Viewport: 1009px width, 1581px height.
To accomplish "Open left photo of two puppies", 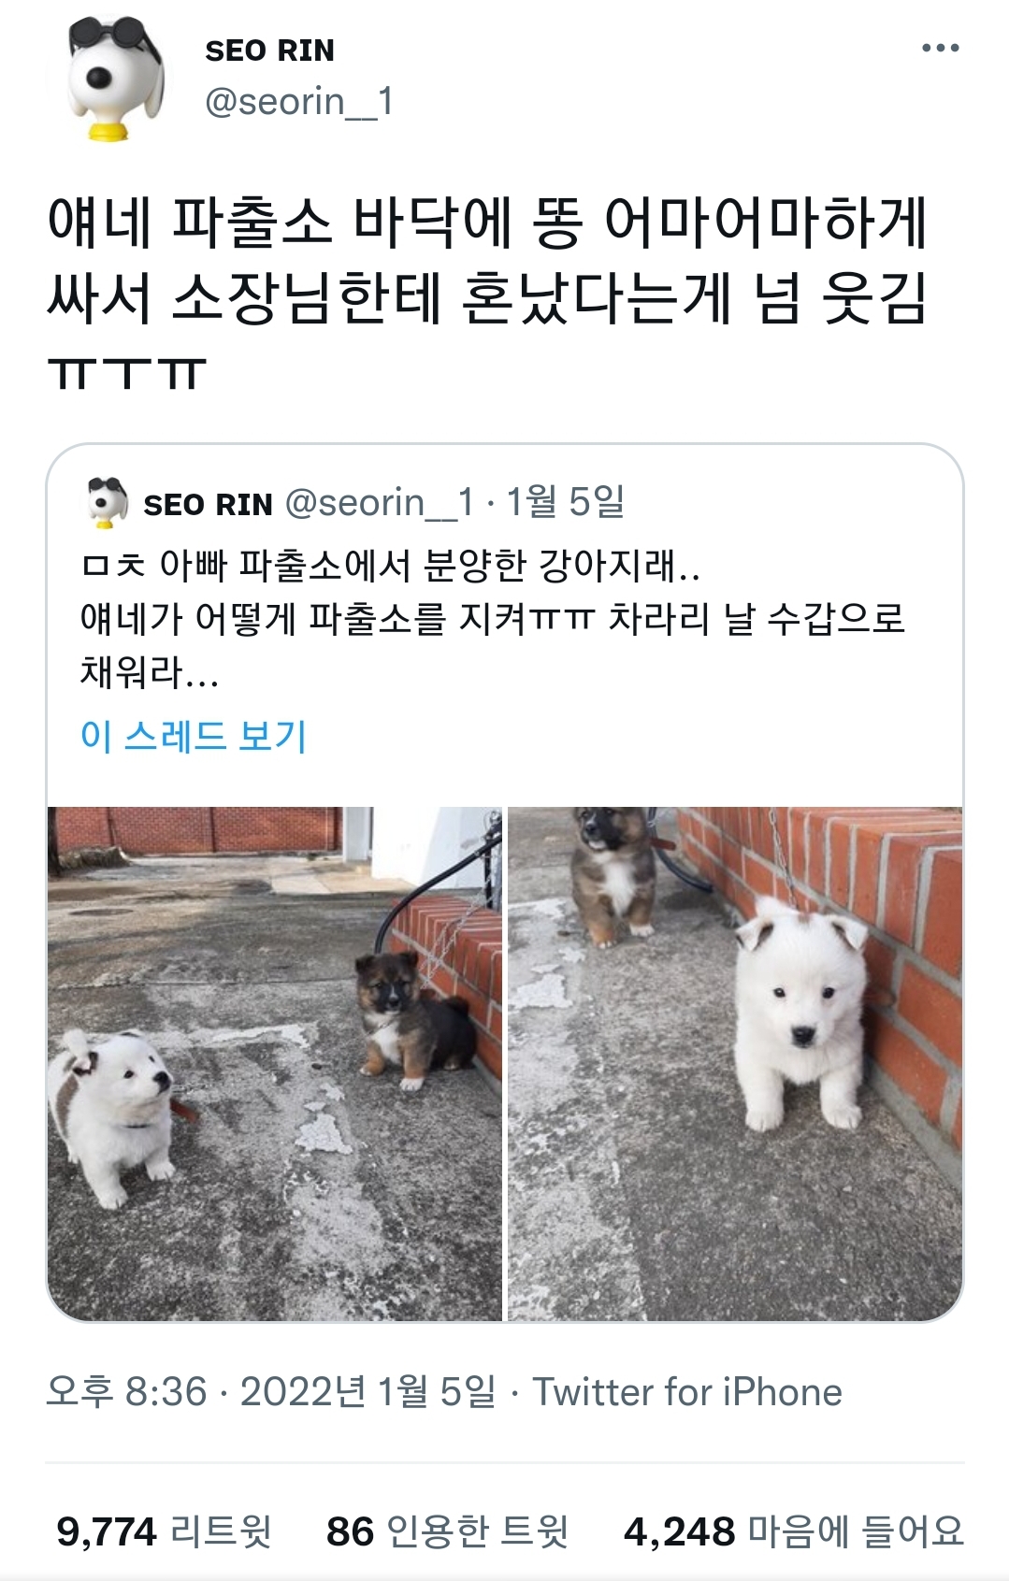I will [275, 1063].
